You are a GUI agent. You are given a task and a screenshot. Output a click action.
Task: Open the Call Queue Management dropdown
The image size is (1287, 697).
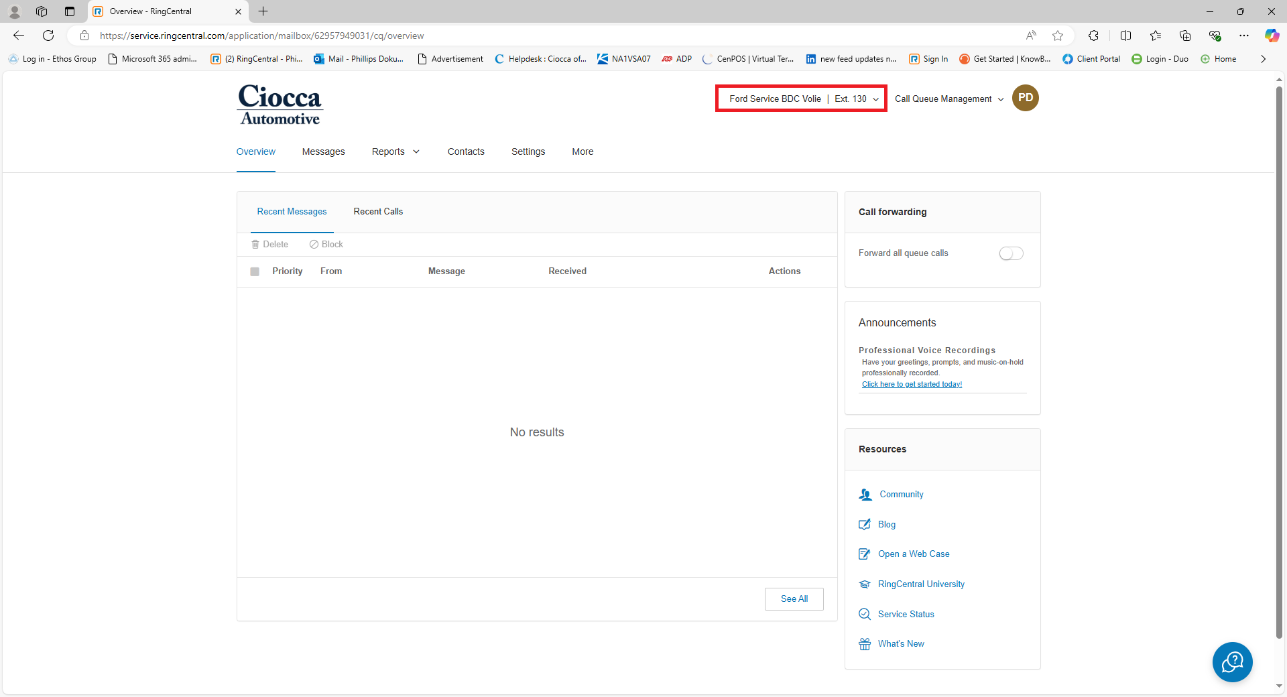(949, 99)
